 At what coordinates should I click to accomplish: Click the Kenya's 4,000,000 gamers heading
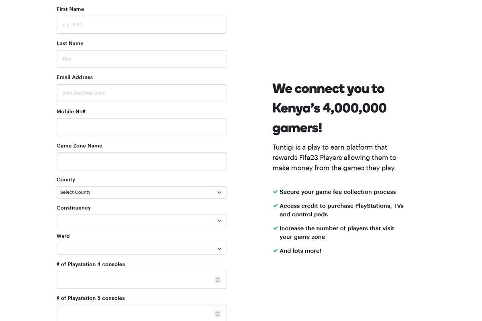pyautogui.click(x=329, y=108)
